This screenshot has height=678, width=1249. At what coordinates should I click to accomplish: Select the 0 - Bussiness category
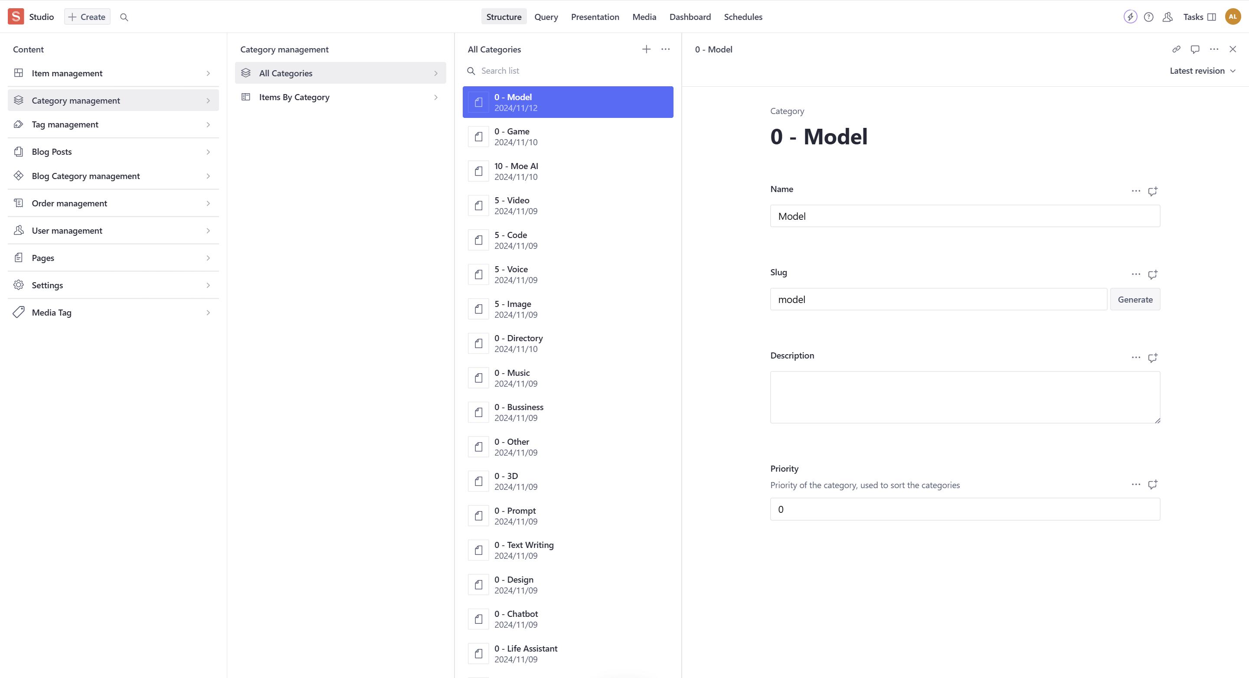pos(568,412)
